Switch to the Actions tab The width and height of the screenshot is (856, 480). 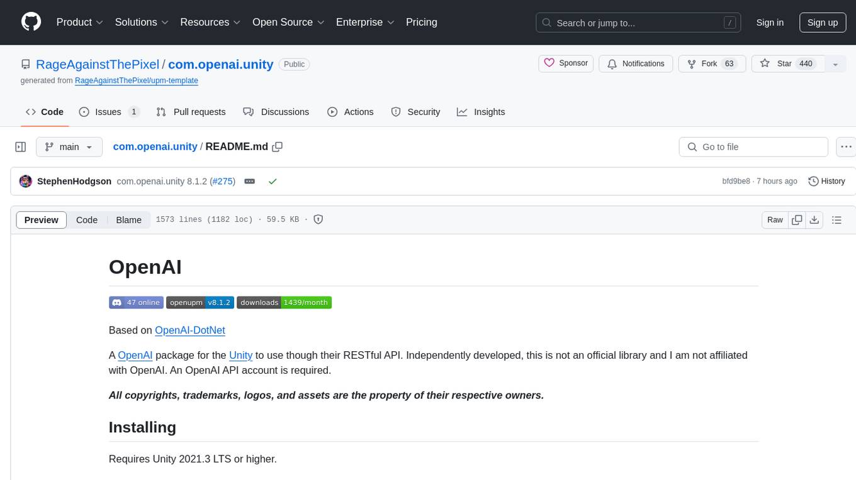tap(351, 112)
